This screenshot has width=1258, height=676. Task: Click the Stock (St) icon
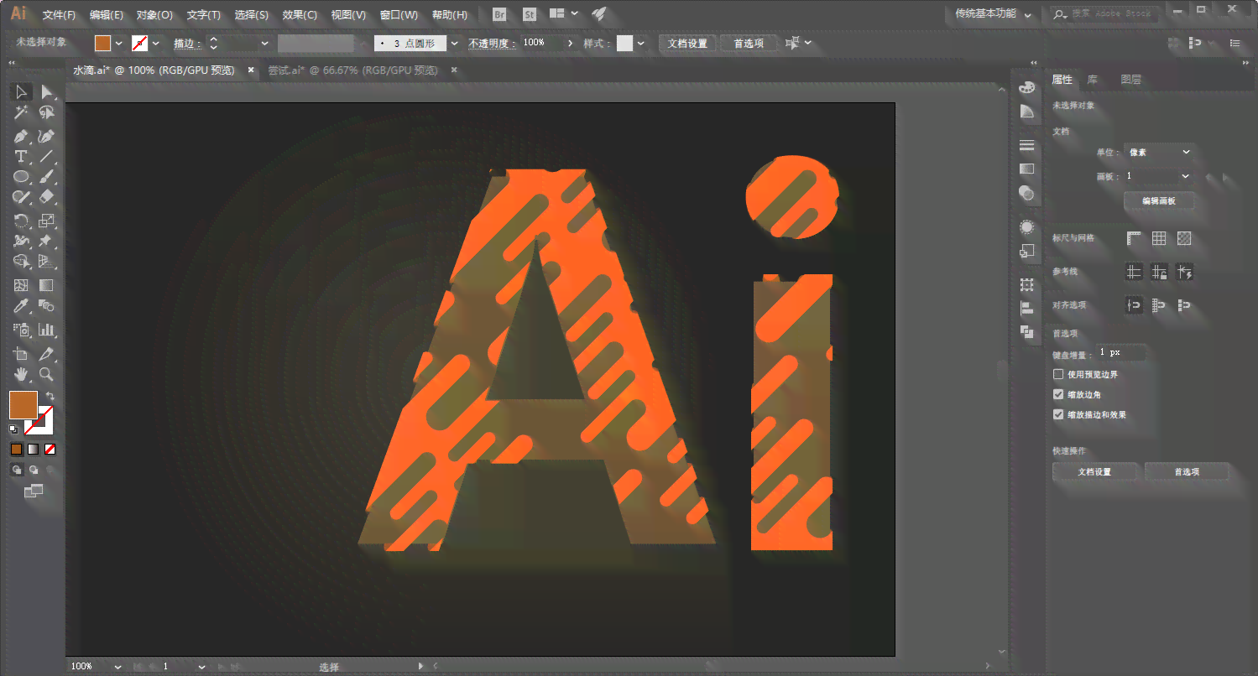point(530,14)
